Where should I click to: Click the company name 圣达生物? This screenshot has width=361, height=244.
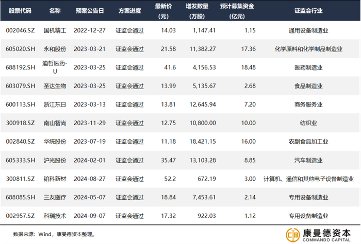[55, 86]
